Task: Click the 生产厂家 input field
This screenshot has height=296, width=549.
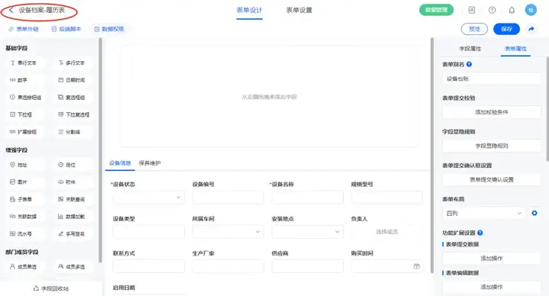Action: [228, 266]
